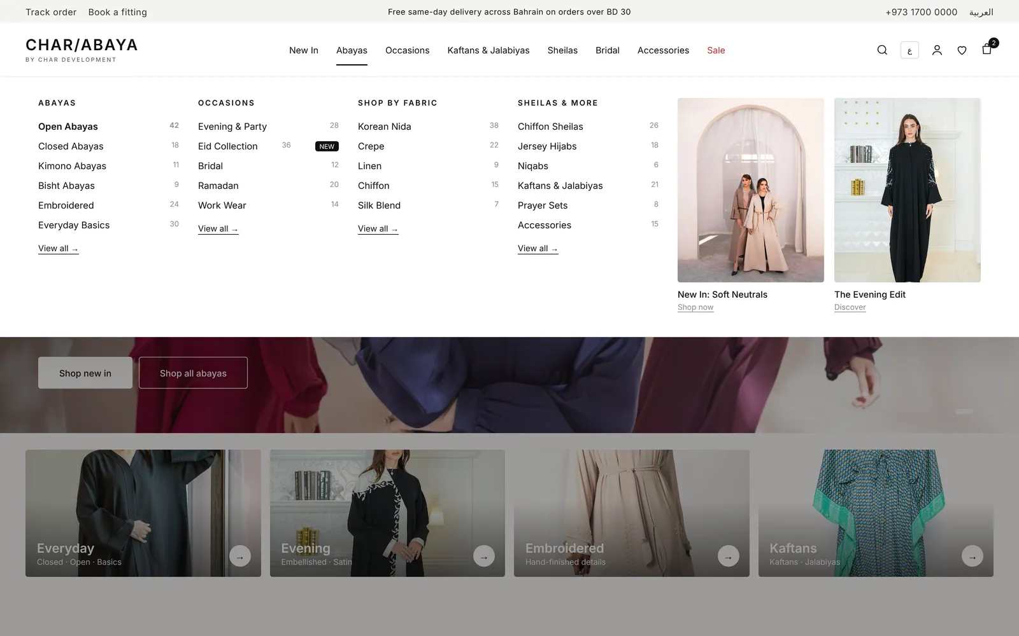Open the user account icon
Screen dimensions: 1019x636
click(937, 50)
